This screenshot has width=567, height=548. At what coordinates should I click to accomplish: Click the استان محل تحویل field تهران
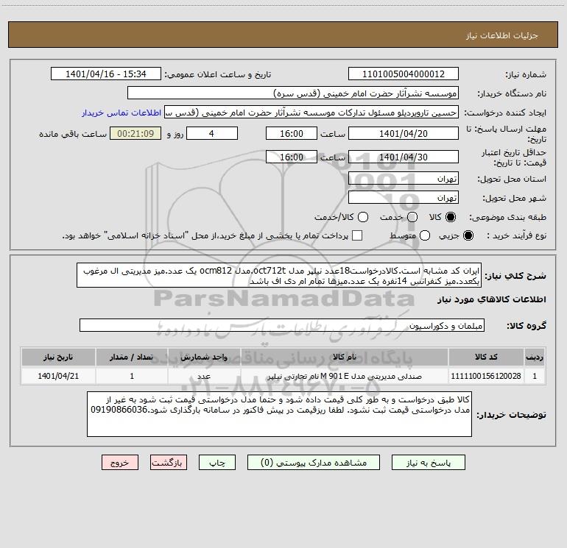404,179
